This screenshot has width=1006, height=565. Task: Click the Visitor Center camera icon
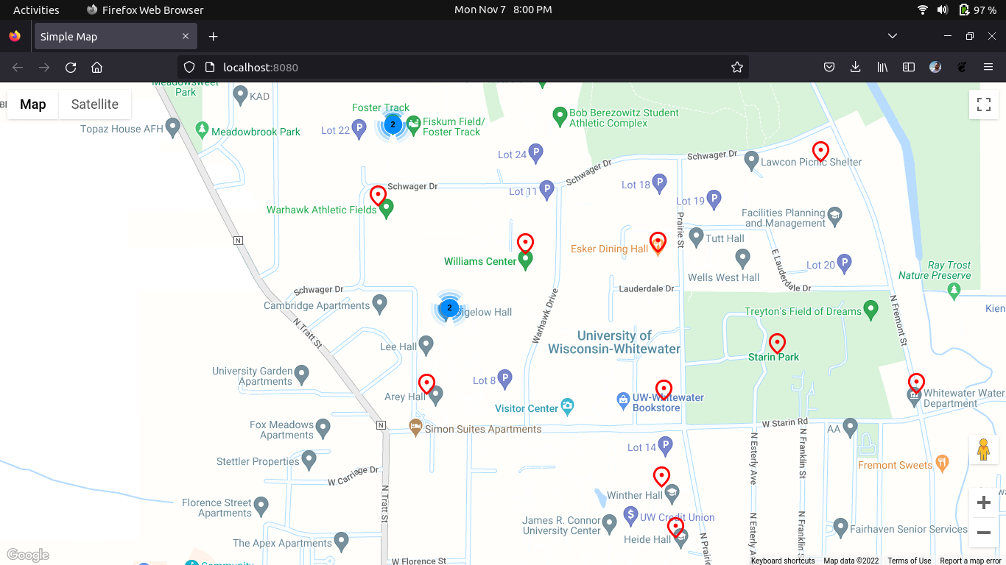pyautogui.click(x=567, y=406)
